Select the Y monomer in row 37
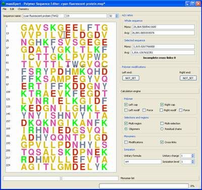 [53, 50]
